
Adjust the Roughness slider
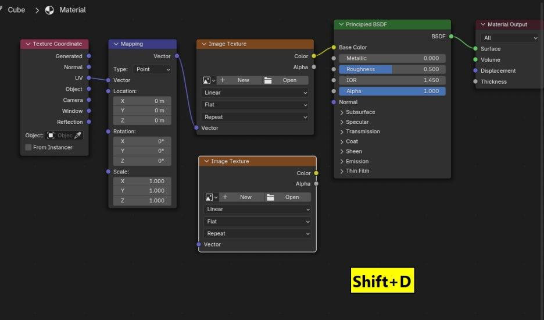pyautogui.click(x=392, y=69)
